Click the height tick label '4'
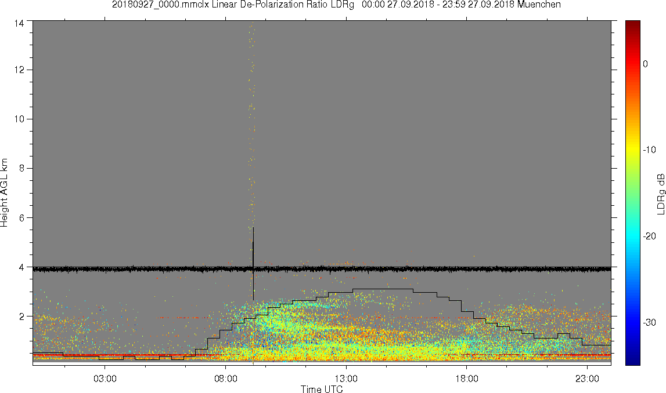This screenshot has width=666, height=393. pos(21,267)
